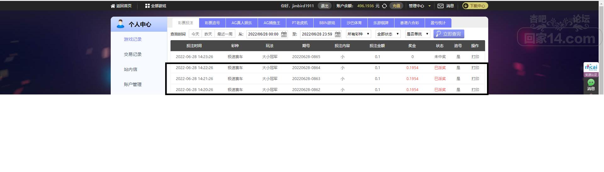The width and height of the screenshot is (604, 172).
Task: Click the 投注金额 column header
Action: click(x=377, y=46)
